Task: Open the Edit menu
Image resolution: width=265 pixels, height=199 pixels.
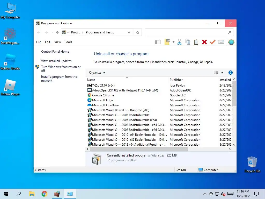Action: click(x=48, y=42)
